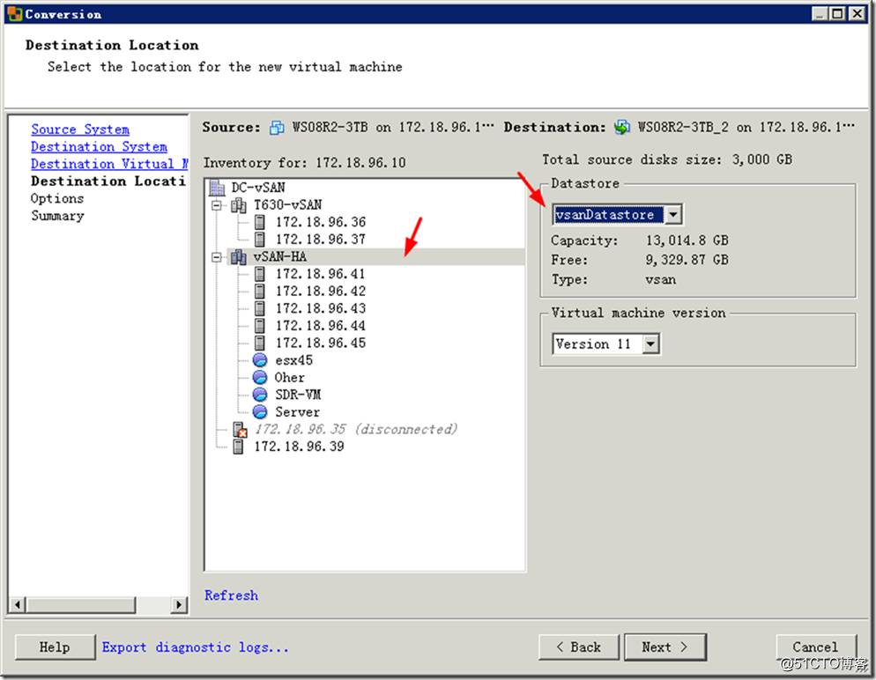
Task: Click the vSAN-HA cluster icon
Action: click(x=238, y=256)
